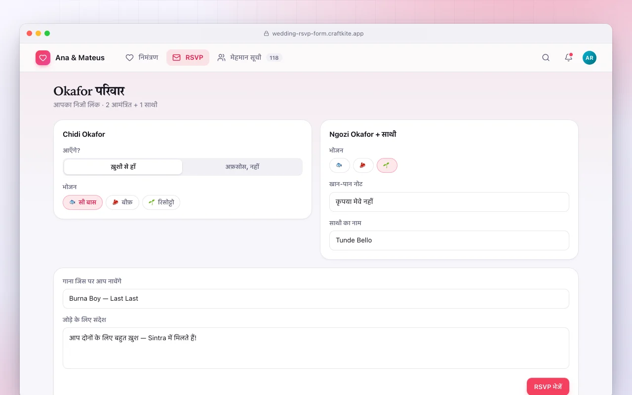Click the lock icon in address bar
Viewport: 632px width, 395px height.
click(x=267, y=34)
